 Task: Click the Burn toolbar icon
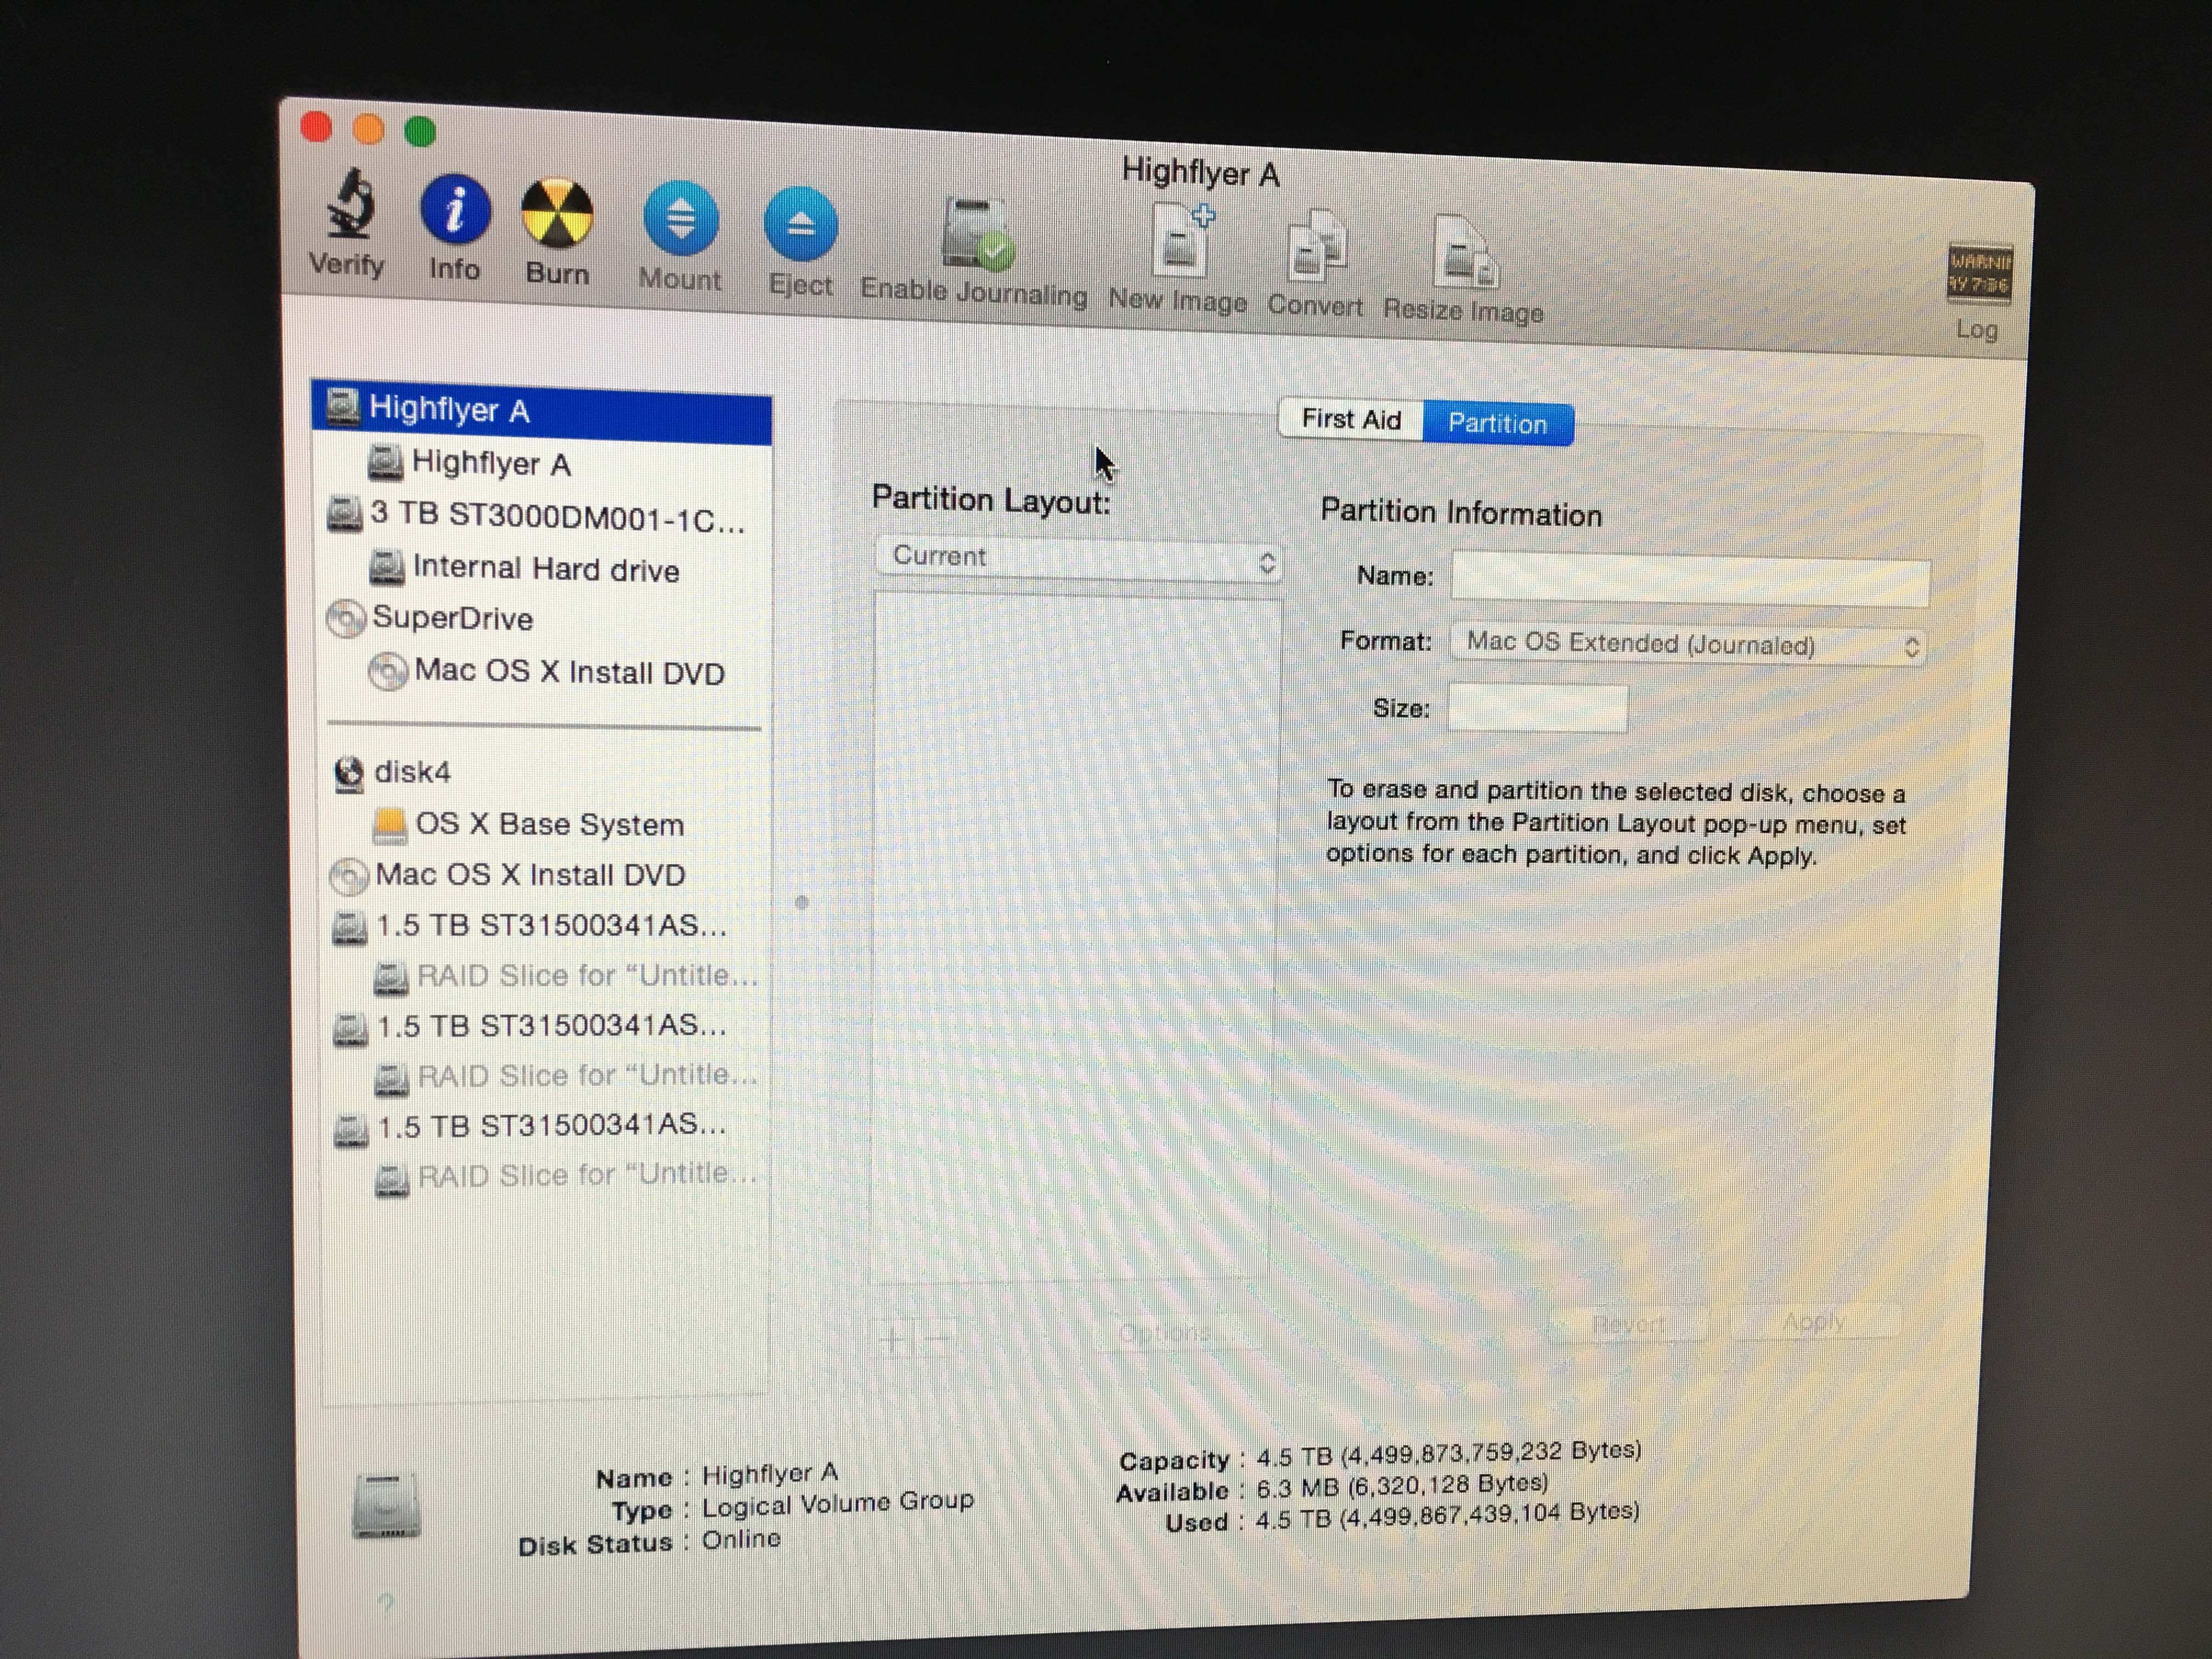pos(557,214)
